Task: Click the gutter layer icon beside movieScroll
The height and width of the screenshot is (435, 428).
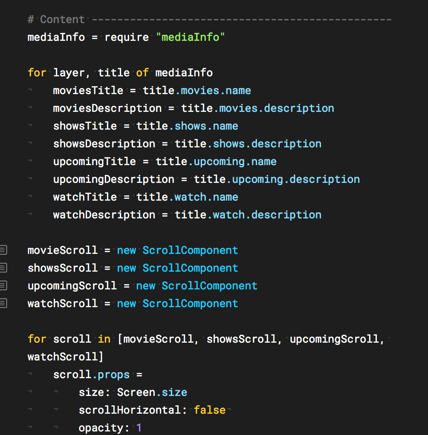Action: point(4,250)
